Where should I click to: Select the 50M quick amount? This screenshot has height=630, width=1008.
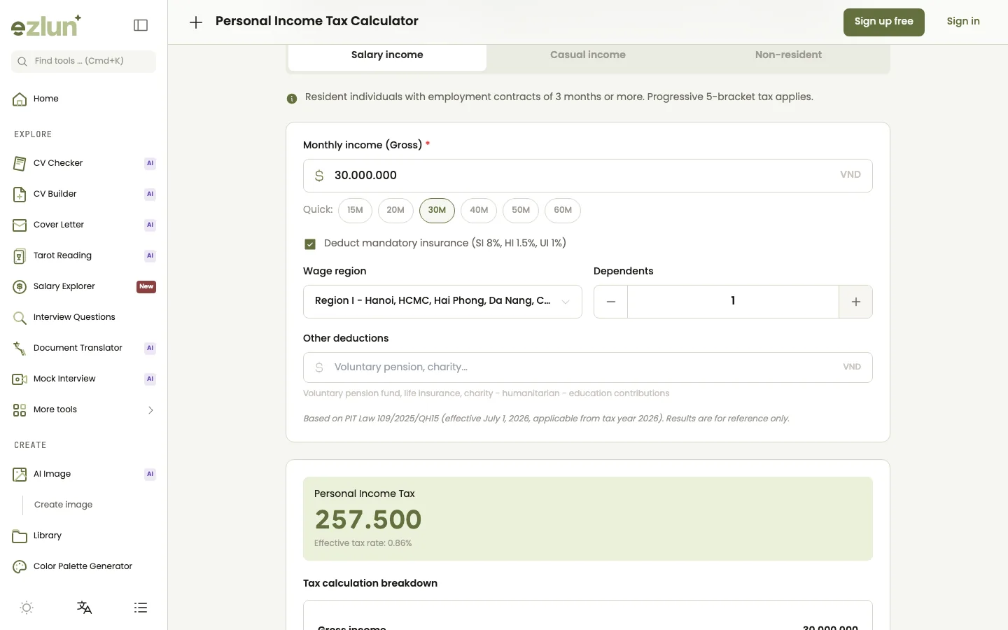coord(521,210)
